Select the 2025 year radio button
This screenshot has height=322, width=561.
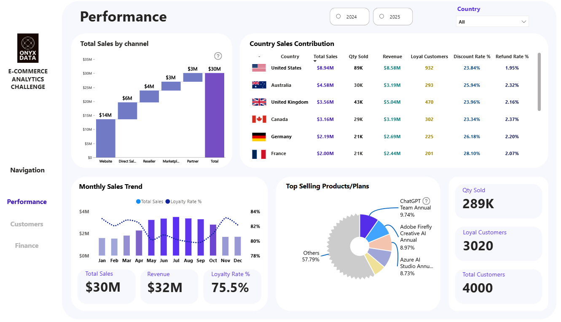coord(382,16)
